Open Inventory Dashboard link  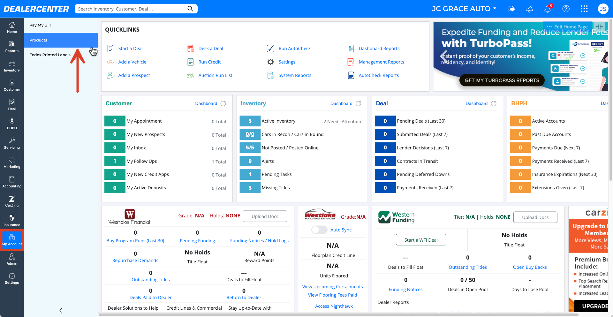(341, 103)
